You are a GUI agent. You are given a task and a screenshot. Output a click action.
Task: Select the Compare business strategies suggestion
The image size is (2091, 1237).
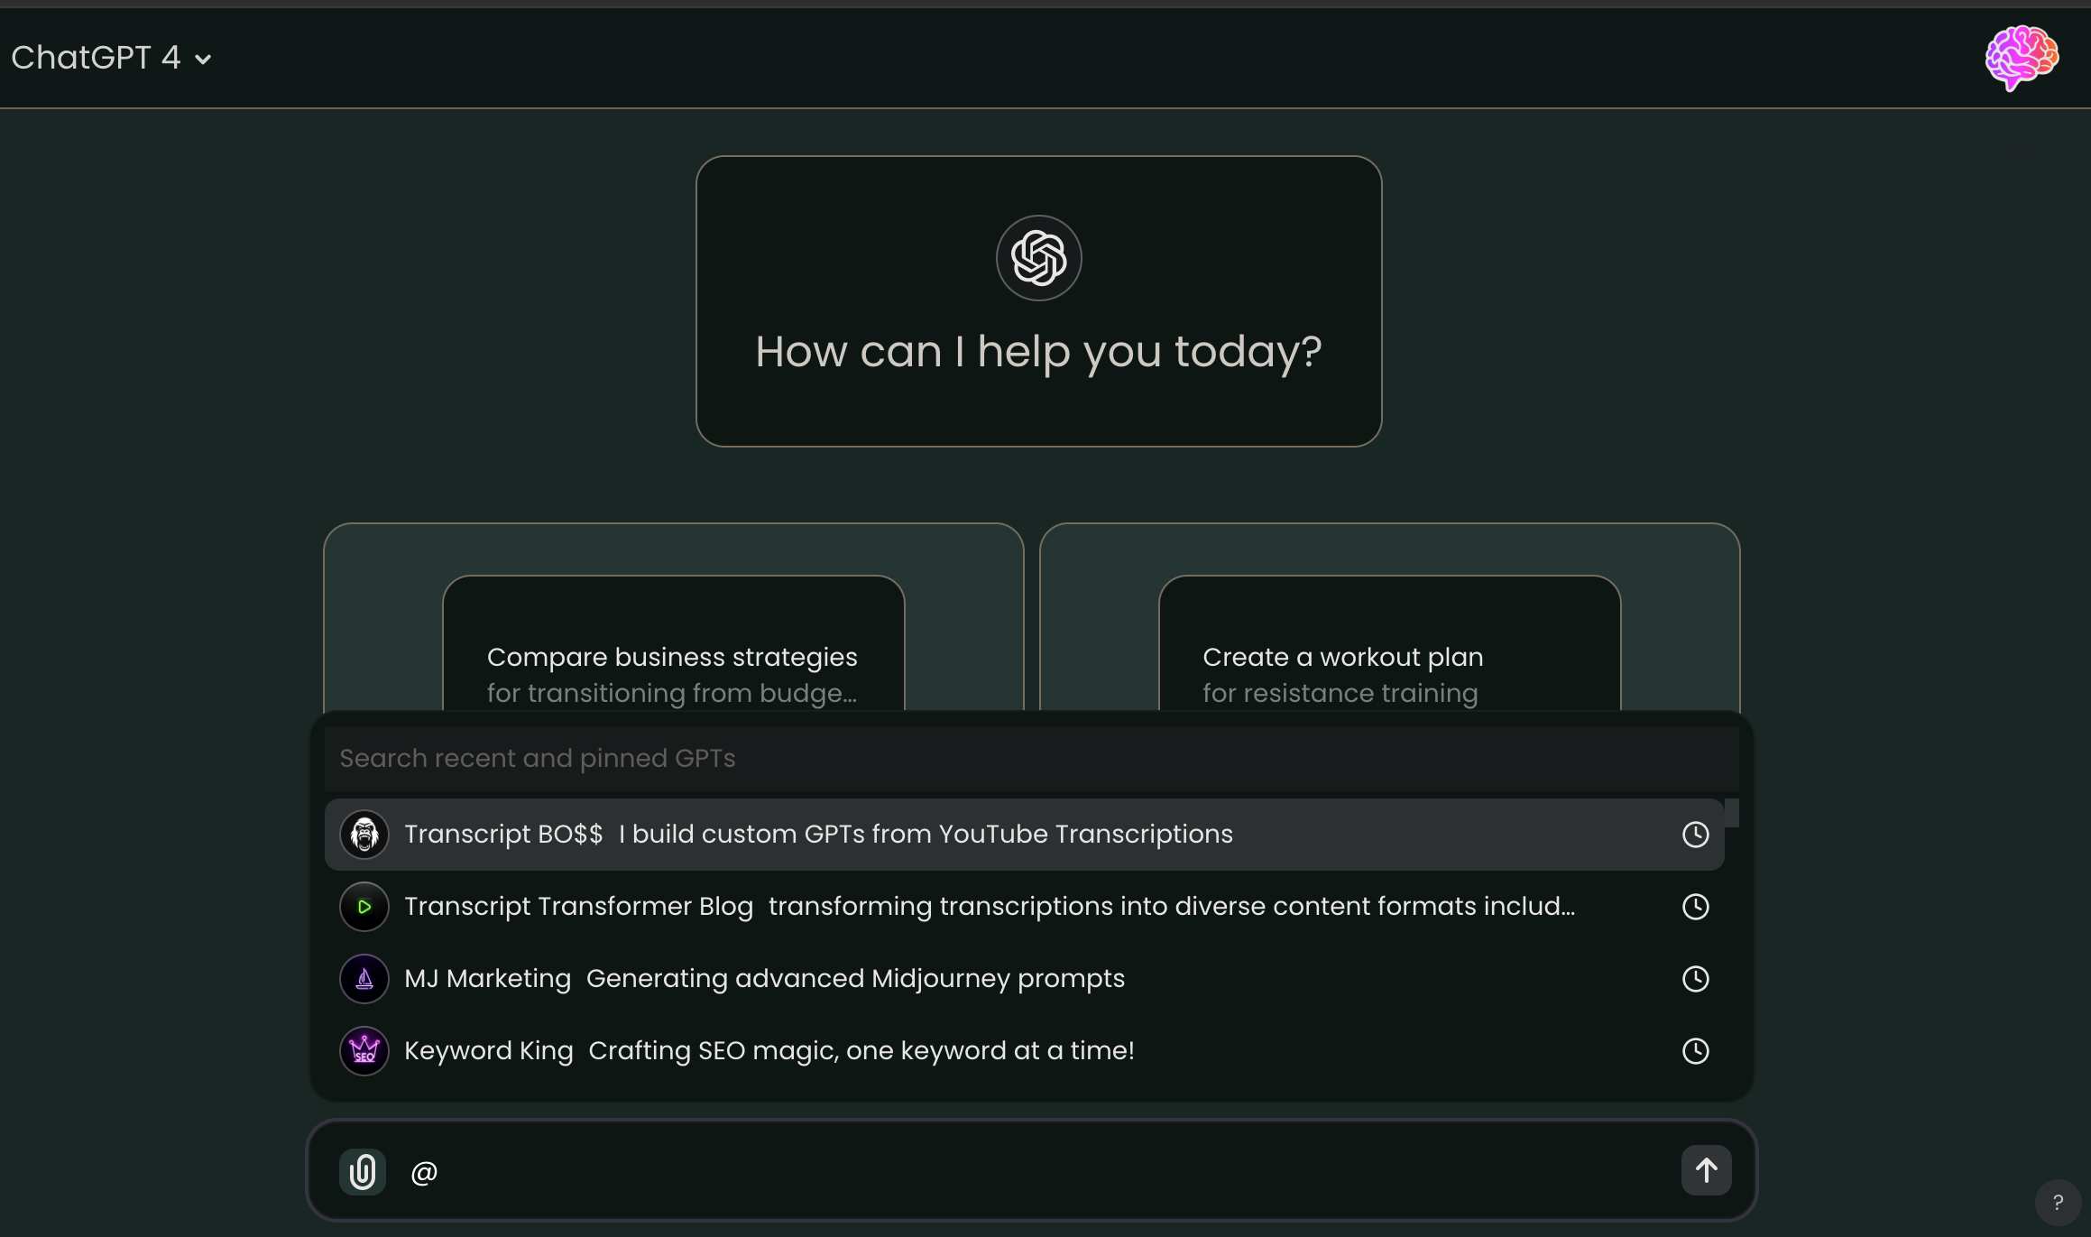click(x=673, y=642)
